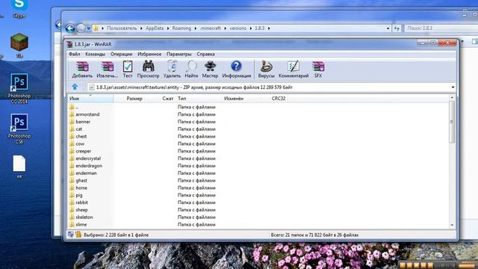
Task: Select the sheep folder
Action: pyautogui.click(x=81, y=210)
